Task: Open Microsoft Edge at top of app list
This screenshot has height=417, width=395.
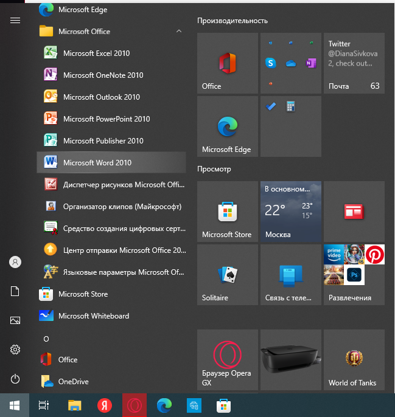Action: (x=111, y=10)
